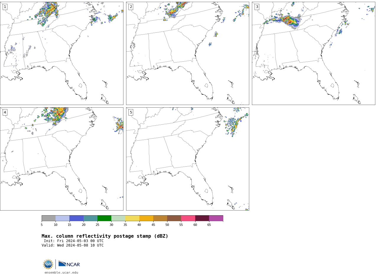The image size is (378, 276).
Task: Click the colorbar tick label 25
Action: pos(97,225)
